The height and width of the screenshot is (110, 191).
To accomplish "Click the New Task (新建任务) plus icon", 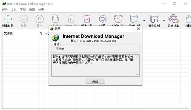I will click(8, 19).
